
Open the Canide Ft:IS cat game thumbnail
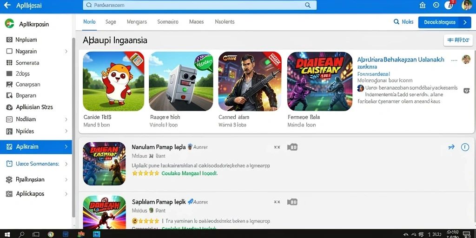tap(113, 81)
